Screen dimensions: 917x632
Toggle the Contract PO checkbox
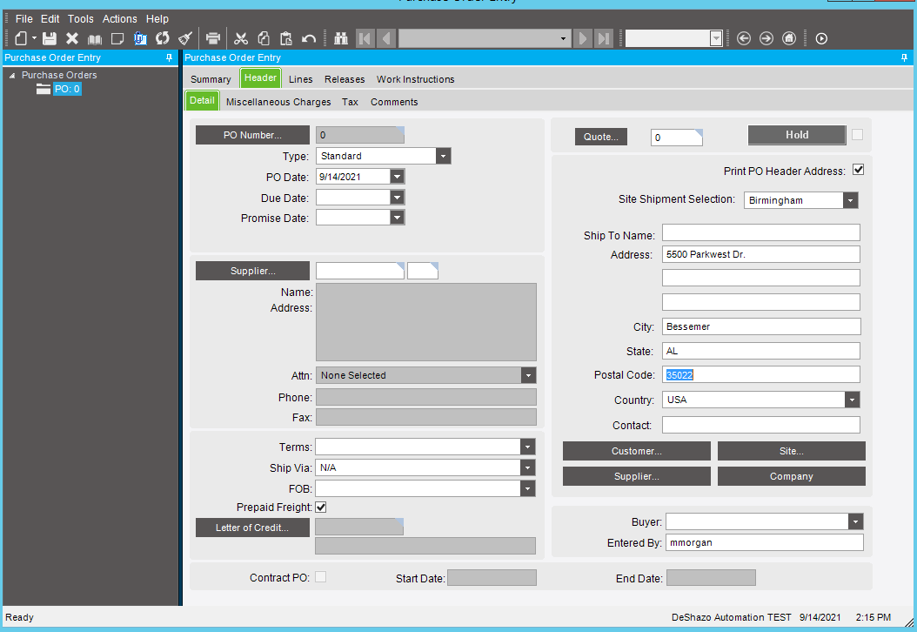(320, 577)
